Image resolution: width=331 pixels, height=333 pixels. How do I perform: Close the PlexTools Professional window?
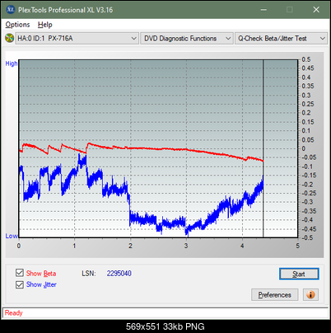[x=316, y=10]
